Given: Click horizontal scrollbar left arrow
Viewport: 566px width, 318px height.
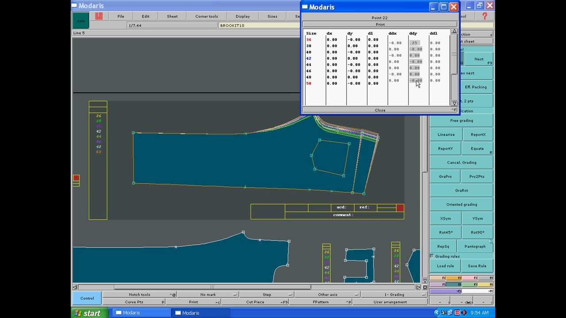Looking at the screenshot, I should [x=75, y=287].
